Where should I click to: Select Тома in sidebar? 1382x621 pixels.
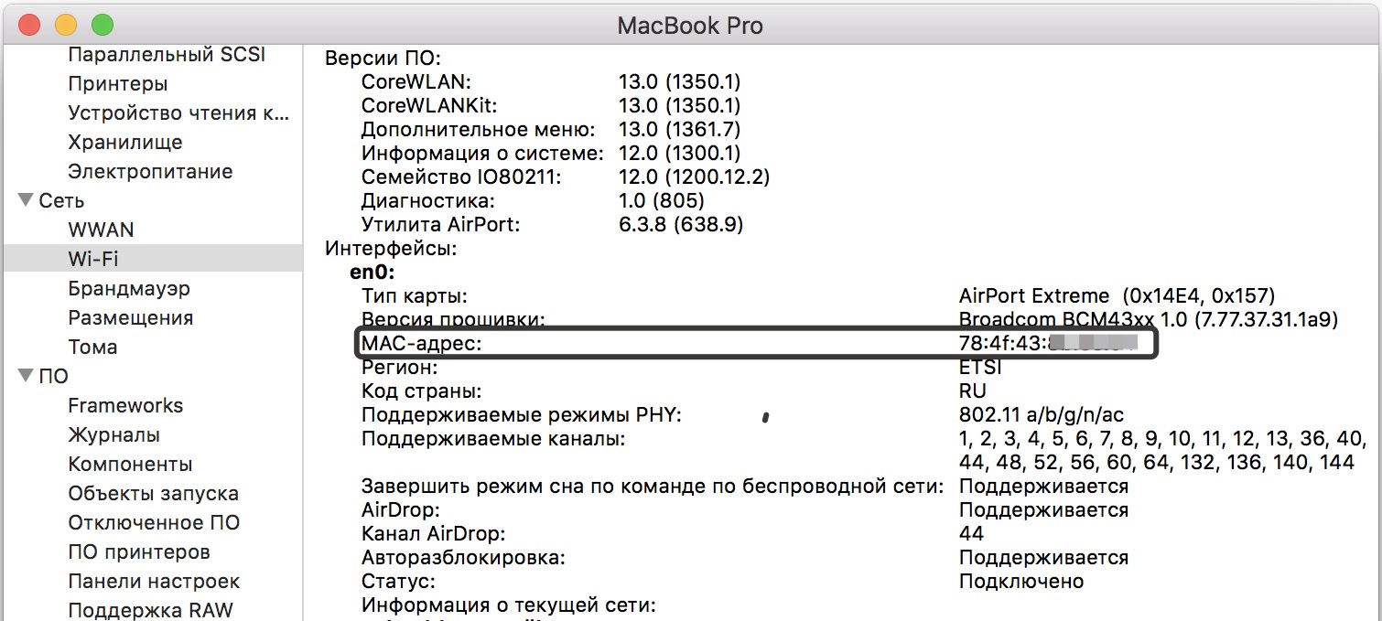point(92,347)
